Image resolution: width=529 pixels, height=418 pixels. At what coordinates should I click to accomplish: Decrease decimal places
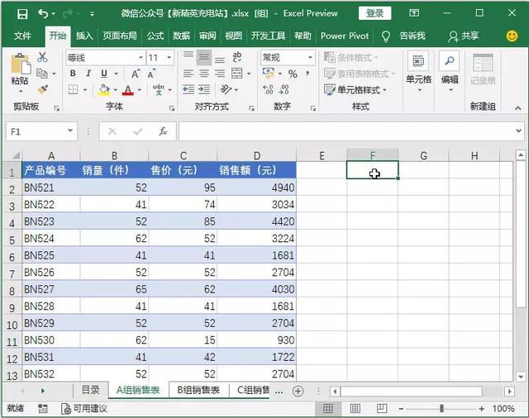coord(284,90)
